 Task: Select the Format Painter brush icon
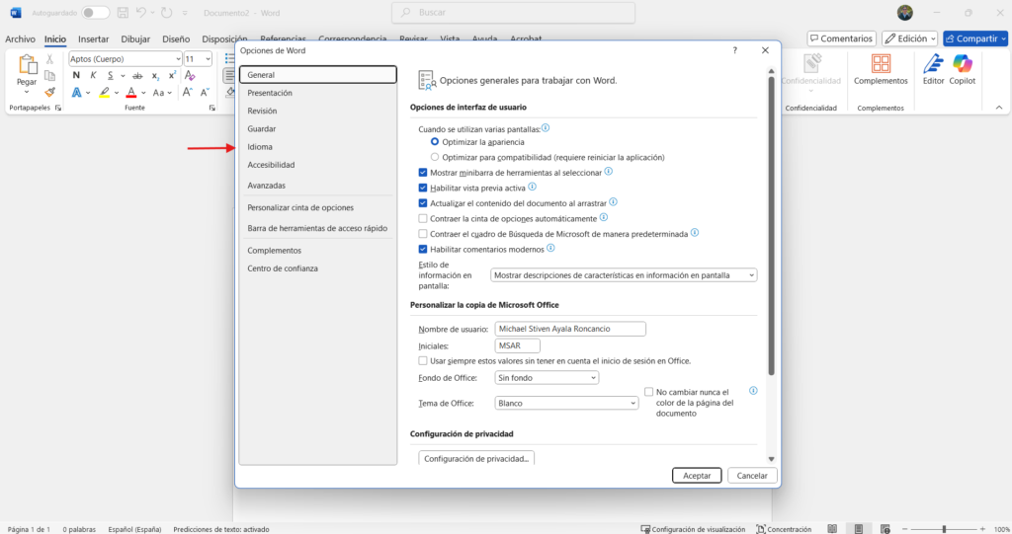click(49, 92)
